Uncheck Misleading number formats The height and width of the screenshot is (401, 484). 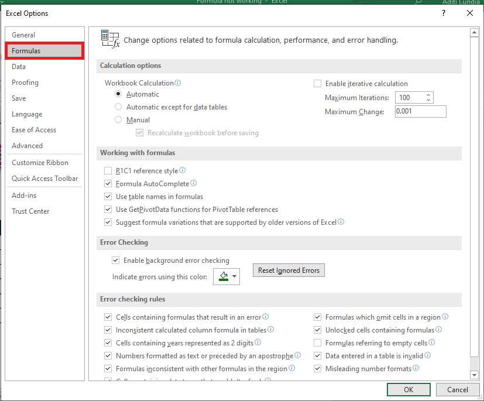(x=317, y=368)
